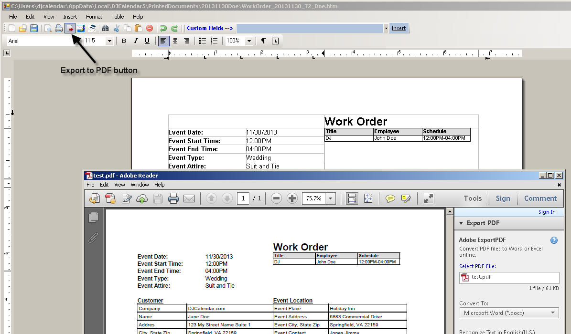Screen dimensions: 571x334
Task: Redo with the green forward arrow
Action: [x=174, y=28]
